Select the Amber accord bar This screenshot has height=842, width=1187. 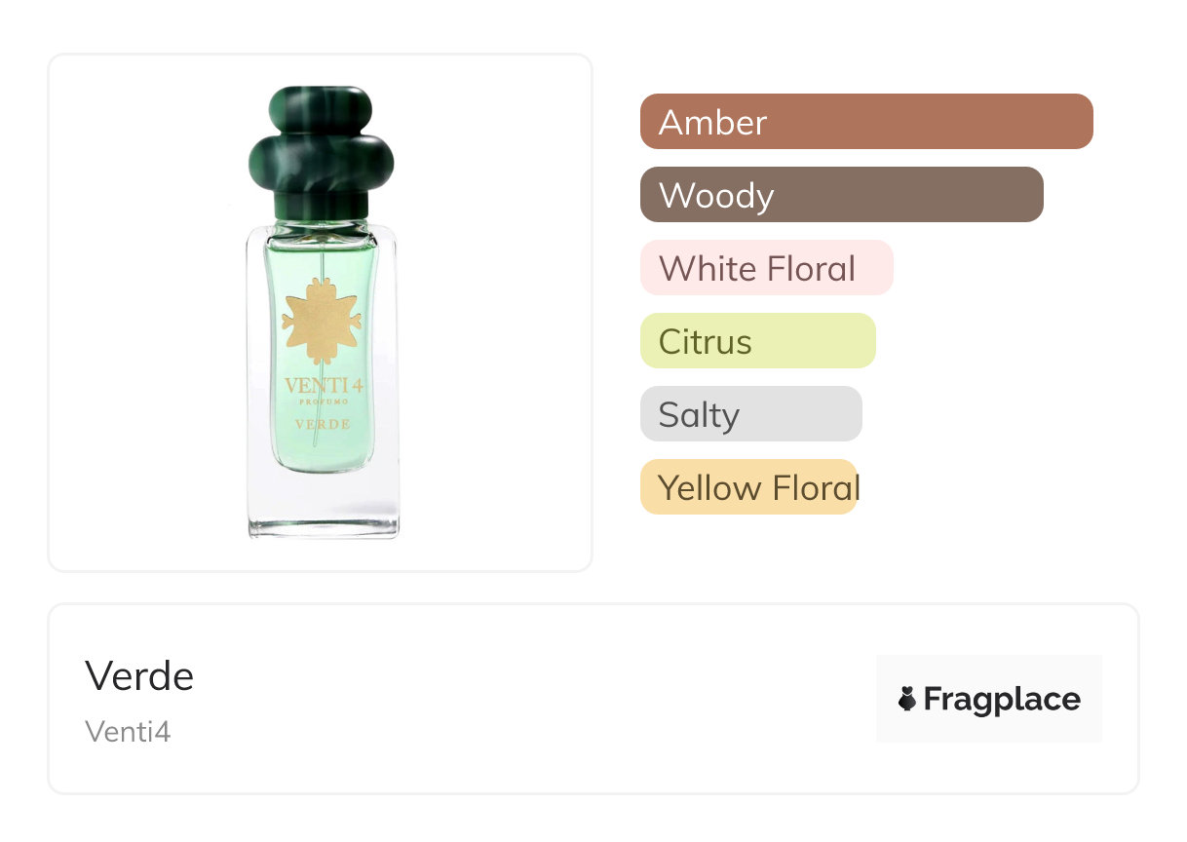pos(865,122)
